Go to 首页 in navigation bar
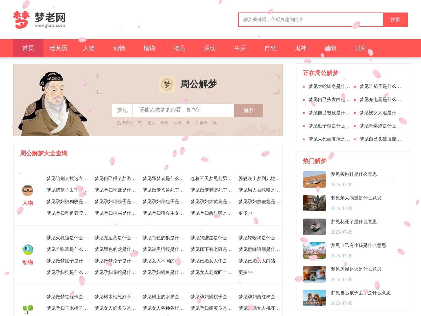The height and width of the screenshot is (316, 421). [28, 48]
